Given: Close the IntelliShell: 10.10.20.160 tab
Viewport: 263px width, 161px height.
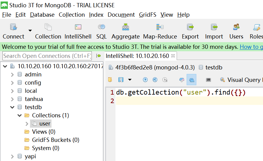Looking at the screenshot, I should tap(173, 56).
